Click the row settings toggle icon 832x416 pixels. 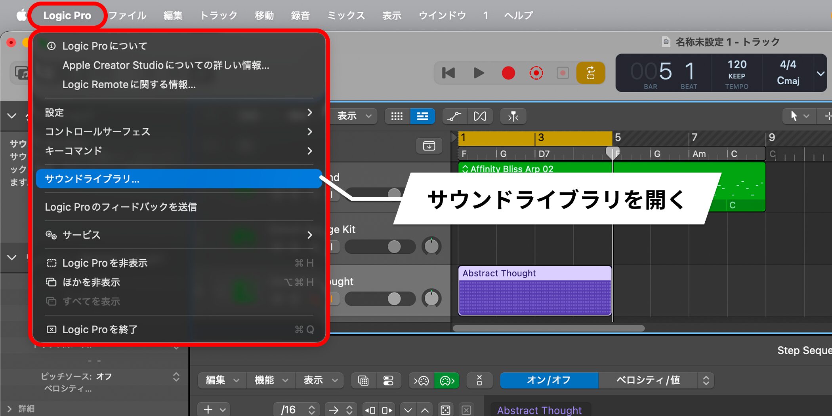[x=388, y=381]
